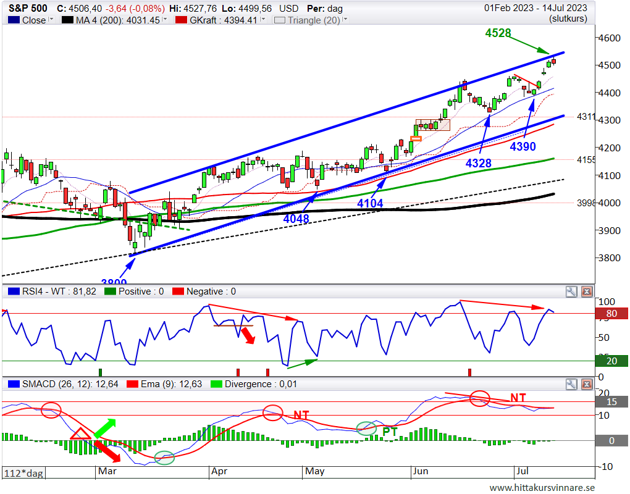
Task: Click the black MA 4 color swatch
Action: tap(67, 20)
